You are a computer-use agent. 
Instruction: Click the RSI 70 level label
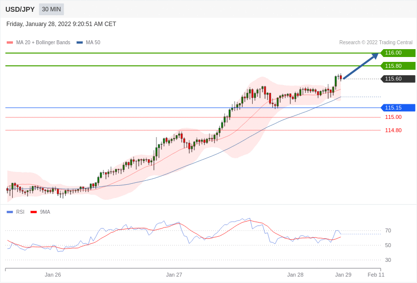tap(388, 230)
